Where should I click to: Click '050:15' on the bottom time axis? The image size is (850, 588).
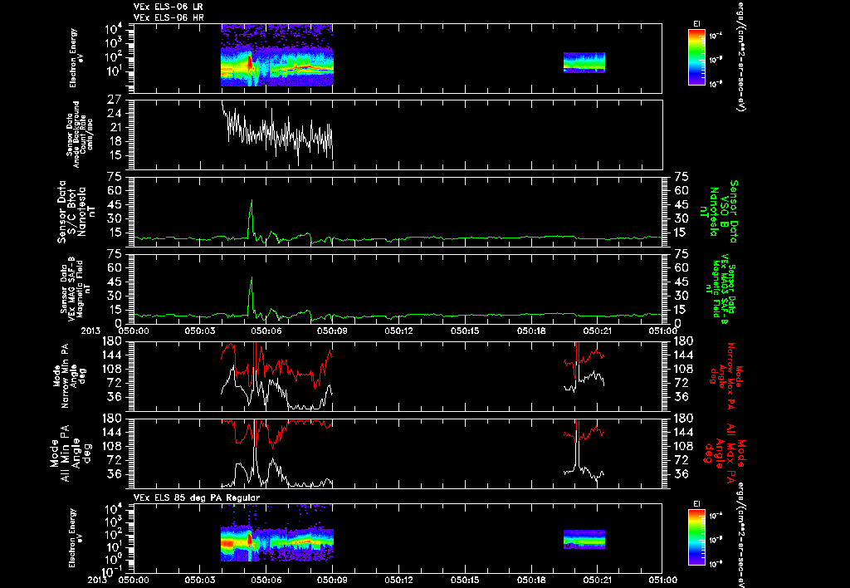pyautogui.click(x=465, y=580)
